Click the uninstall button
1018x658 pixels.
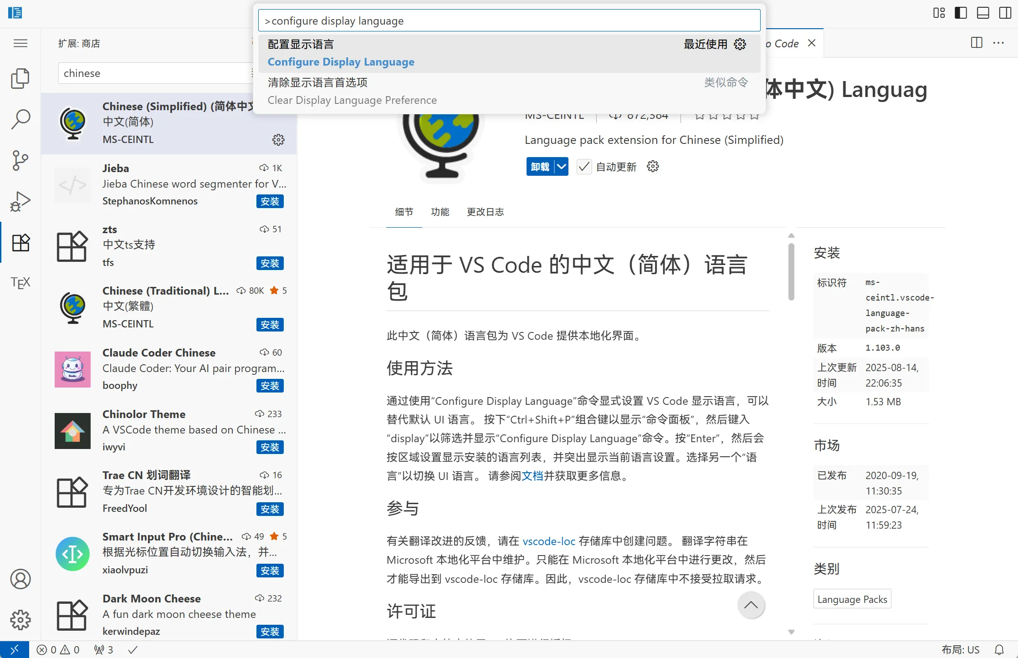tap(540, 167)
